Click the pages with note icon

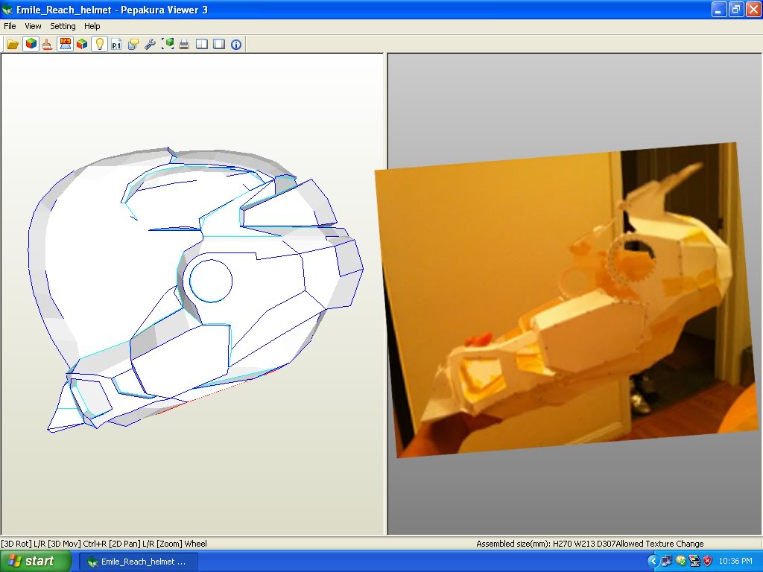coord(133,44)
